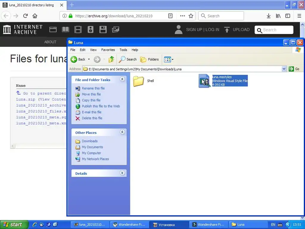The width and height of the screenshot is (305, 229).
Task: Click the browser back arrow
Action: (x=6, y=16)
